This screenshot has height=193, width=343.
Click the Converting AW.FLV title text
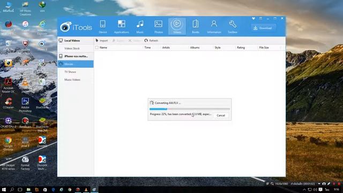pyautogui.click(x=168, y=103)
